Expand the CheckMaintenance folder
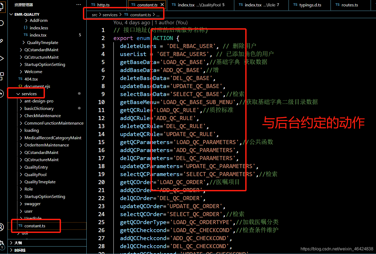Screen dimensions: 376x254 43,116
